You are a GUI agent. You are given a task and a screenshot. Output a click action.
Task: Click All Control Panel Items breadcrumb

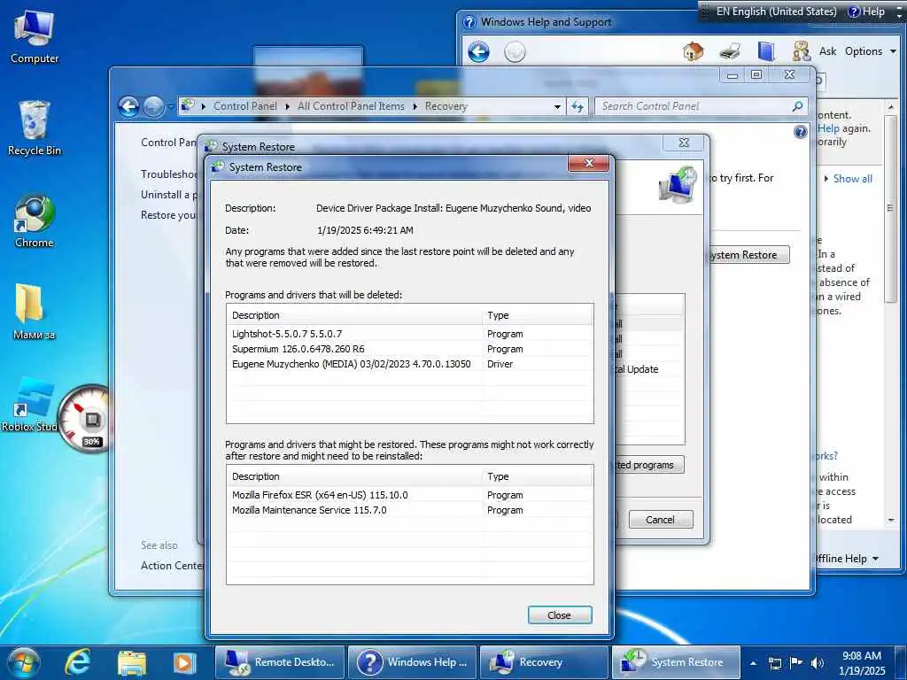point(351,106)
